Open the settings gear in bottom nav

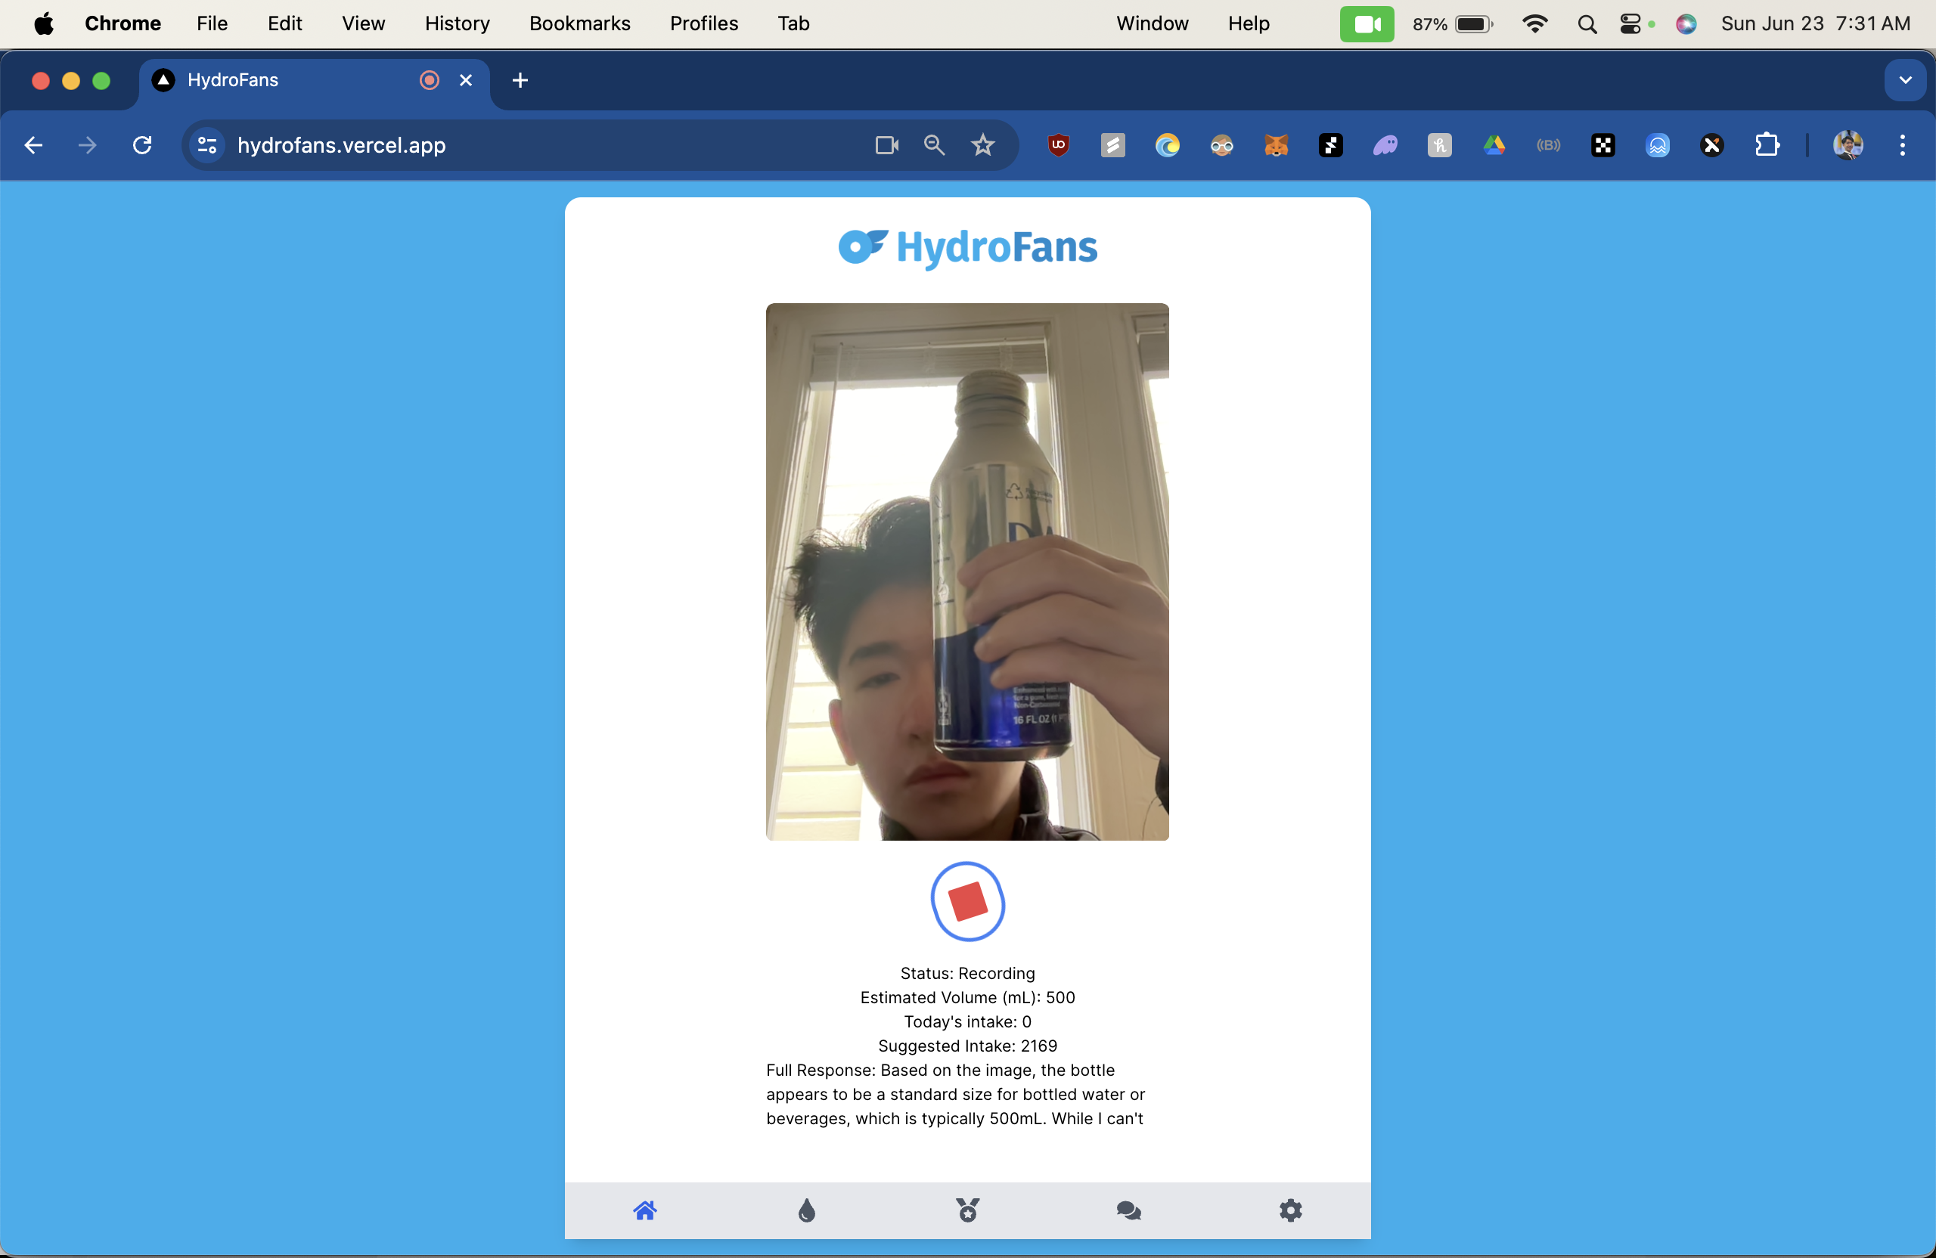[1290, 1210]
